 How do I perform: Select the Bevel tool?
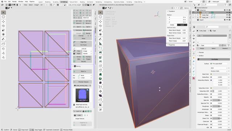(100, 61)
